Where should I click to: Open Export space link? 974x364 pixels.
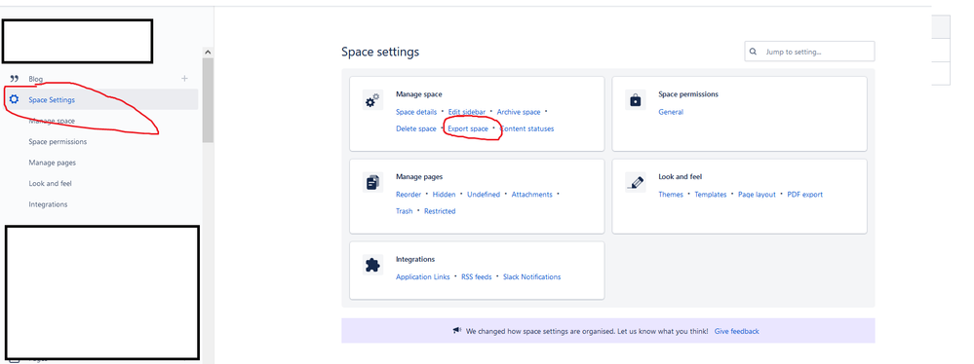coord(468,129)
